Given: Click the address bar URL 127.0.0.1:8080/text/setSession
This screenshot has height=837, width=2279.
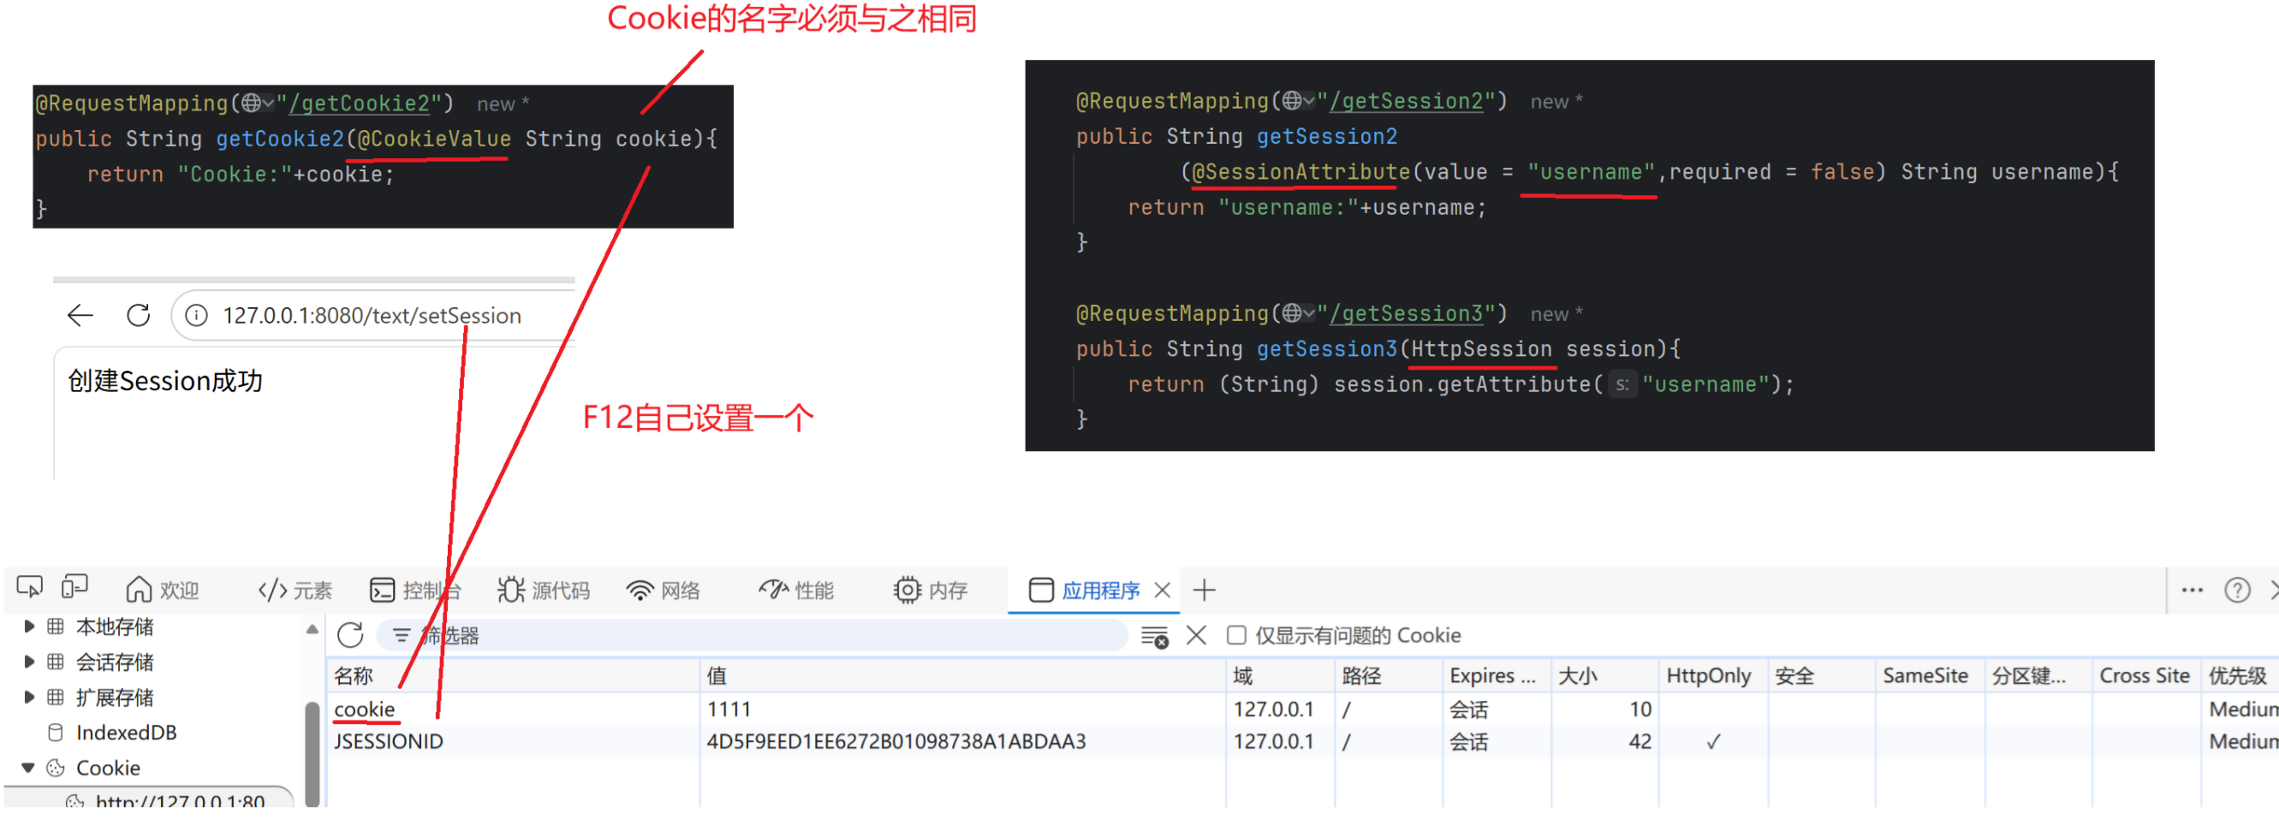Looking at the screenshot, I should (372, 315).
